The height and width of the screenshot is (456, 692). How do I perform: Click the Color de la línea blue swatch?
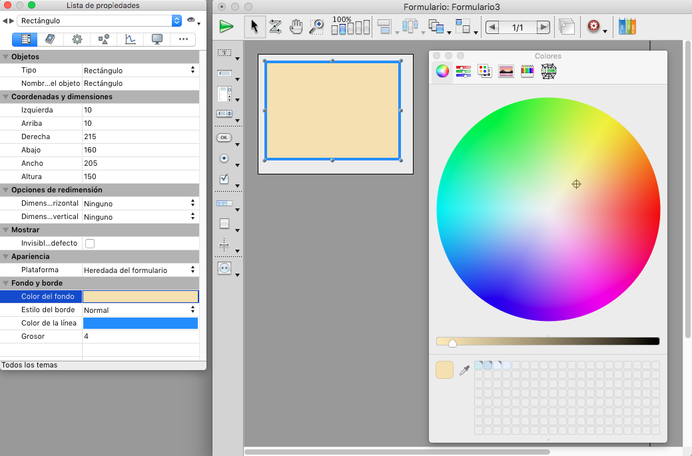[140, 324]
